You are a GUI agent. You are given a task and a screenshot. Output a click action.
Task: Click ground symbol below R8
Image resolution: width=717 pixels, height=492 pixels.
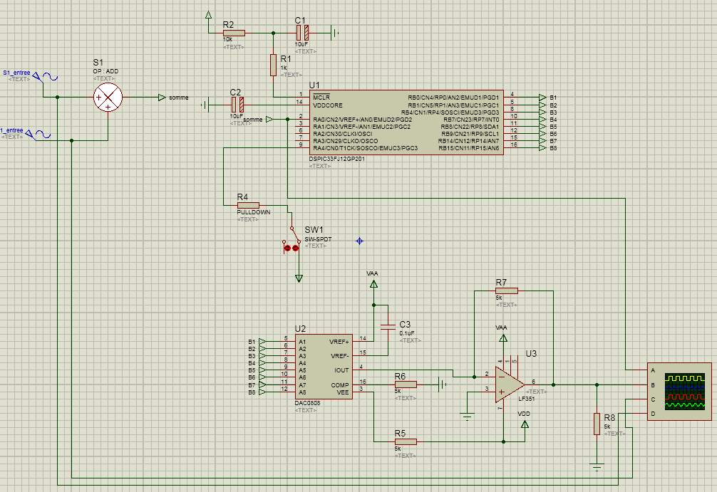click(597, 467)
